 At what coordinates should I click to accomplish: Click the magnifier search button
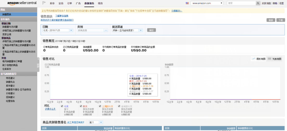(x=258, y=3)
